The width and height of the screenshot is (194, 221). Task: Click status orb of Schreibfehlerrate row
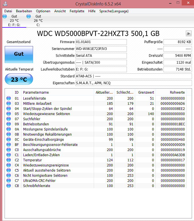point(9,186)
